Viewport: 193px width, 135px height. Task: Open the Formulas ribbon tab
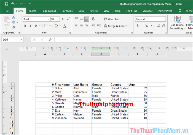pyautogui.click(x=67, y=11)
